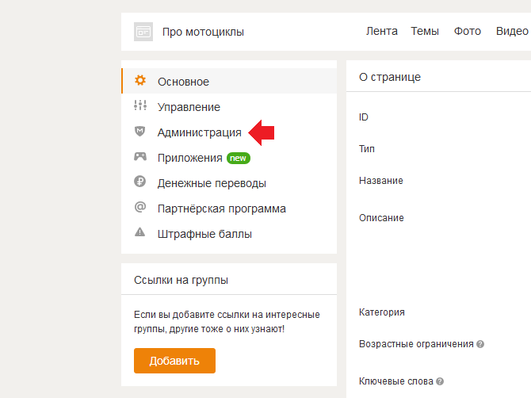Screen dimensions: 531x398
Task: Click the group avatar placeholder icon
Action: coord(143,32)
